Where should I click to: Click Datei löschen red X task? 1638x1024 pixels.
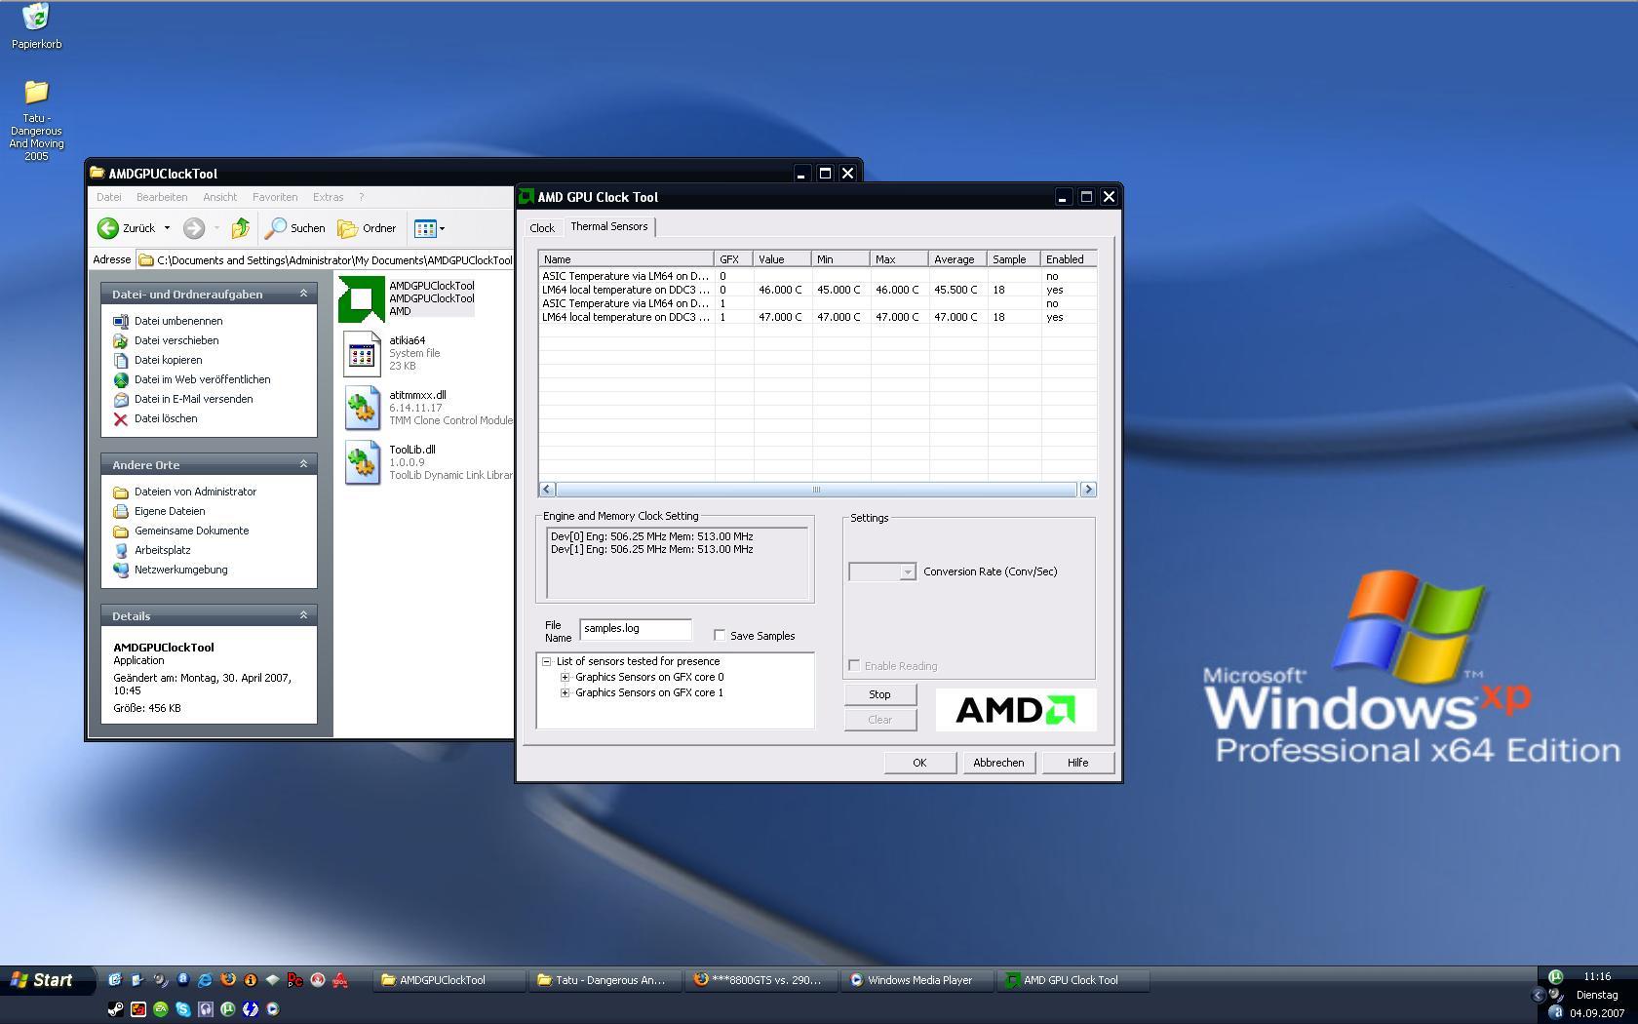click(121, 419)
